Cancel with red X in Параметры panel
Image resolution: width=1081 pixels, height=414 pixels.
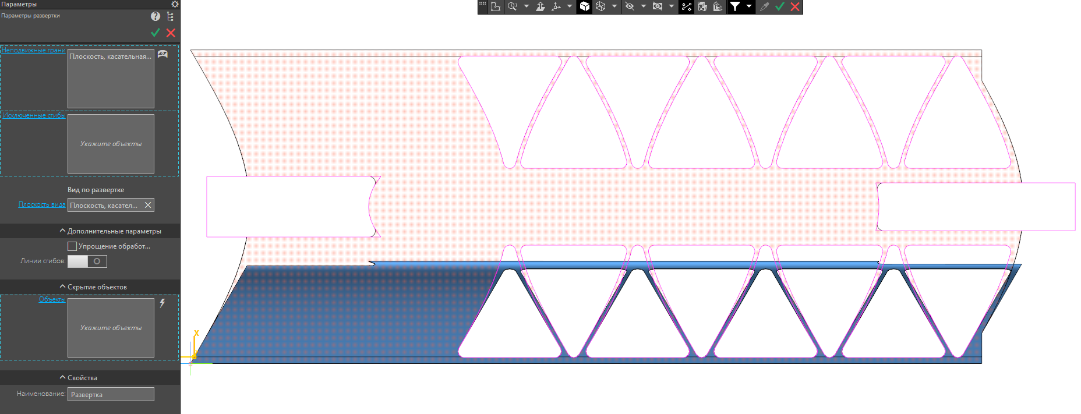point(171,33)
